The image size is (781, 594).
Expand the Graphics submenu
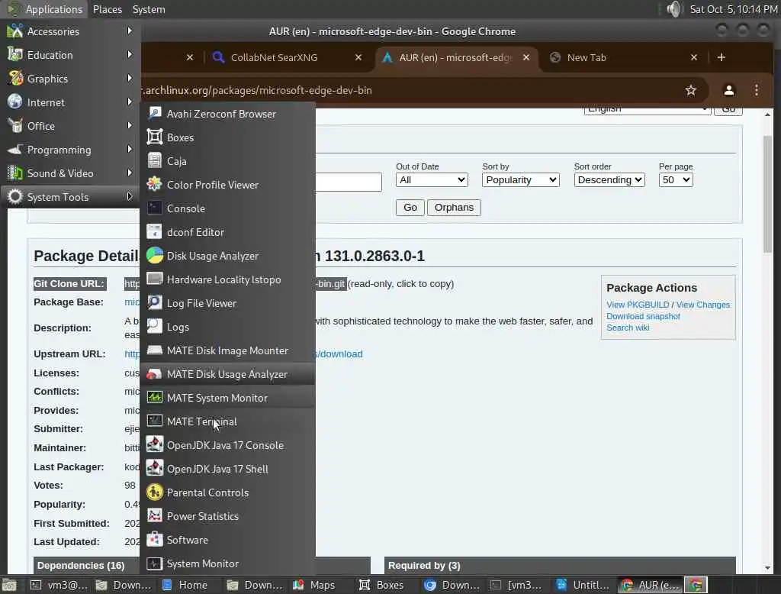tap(70, 79)
